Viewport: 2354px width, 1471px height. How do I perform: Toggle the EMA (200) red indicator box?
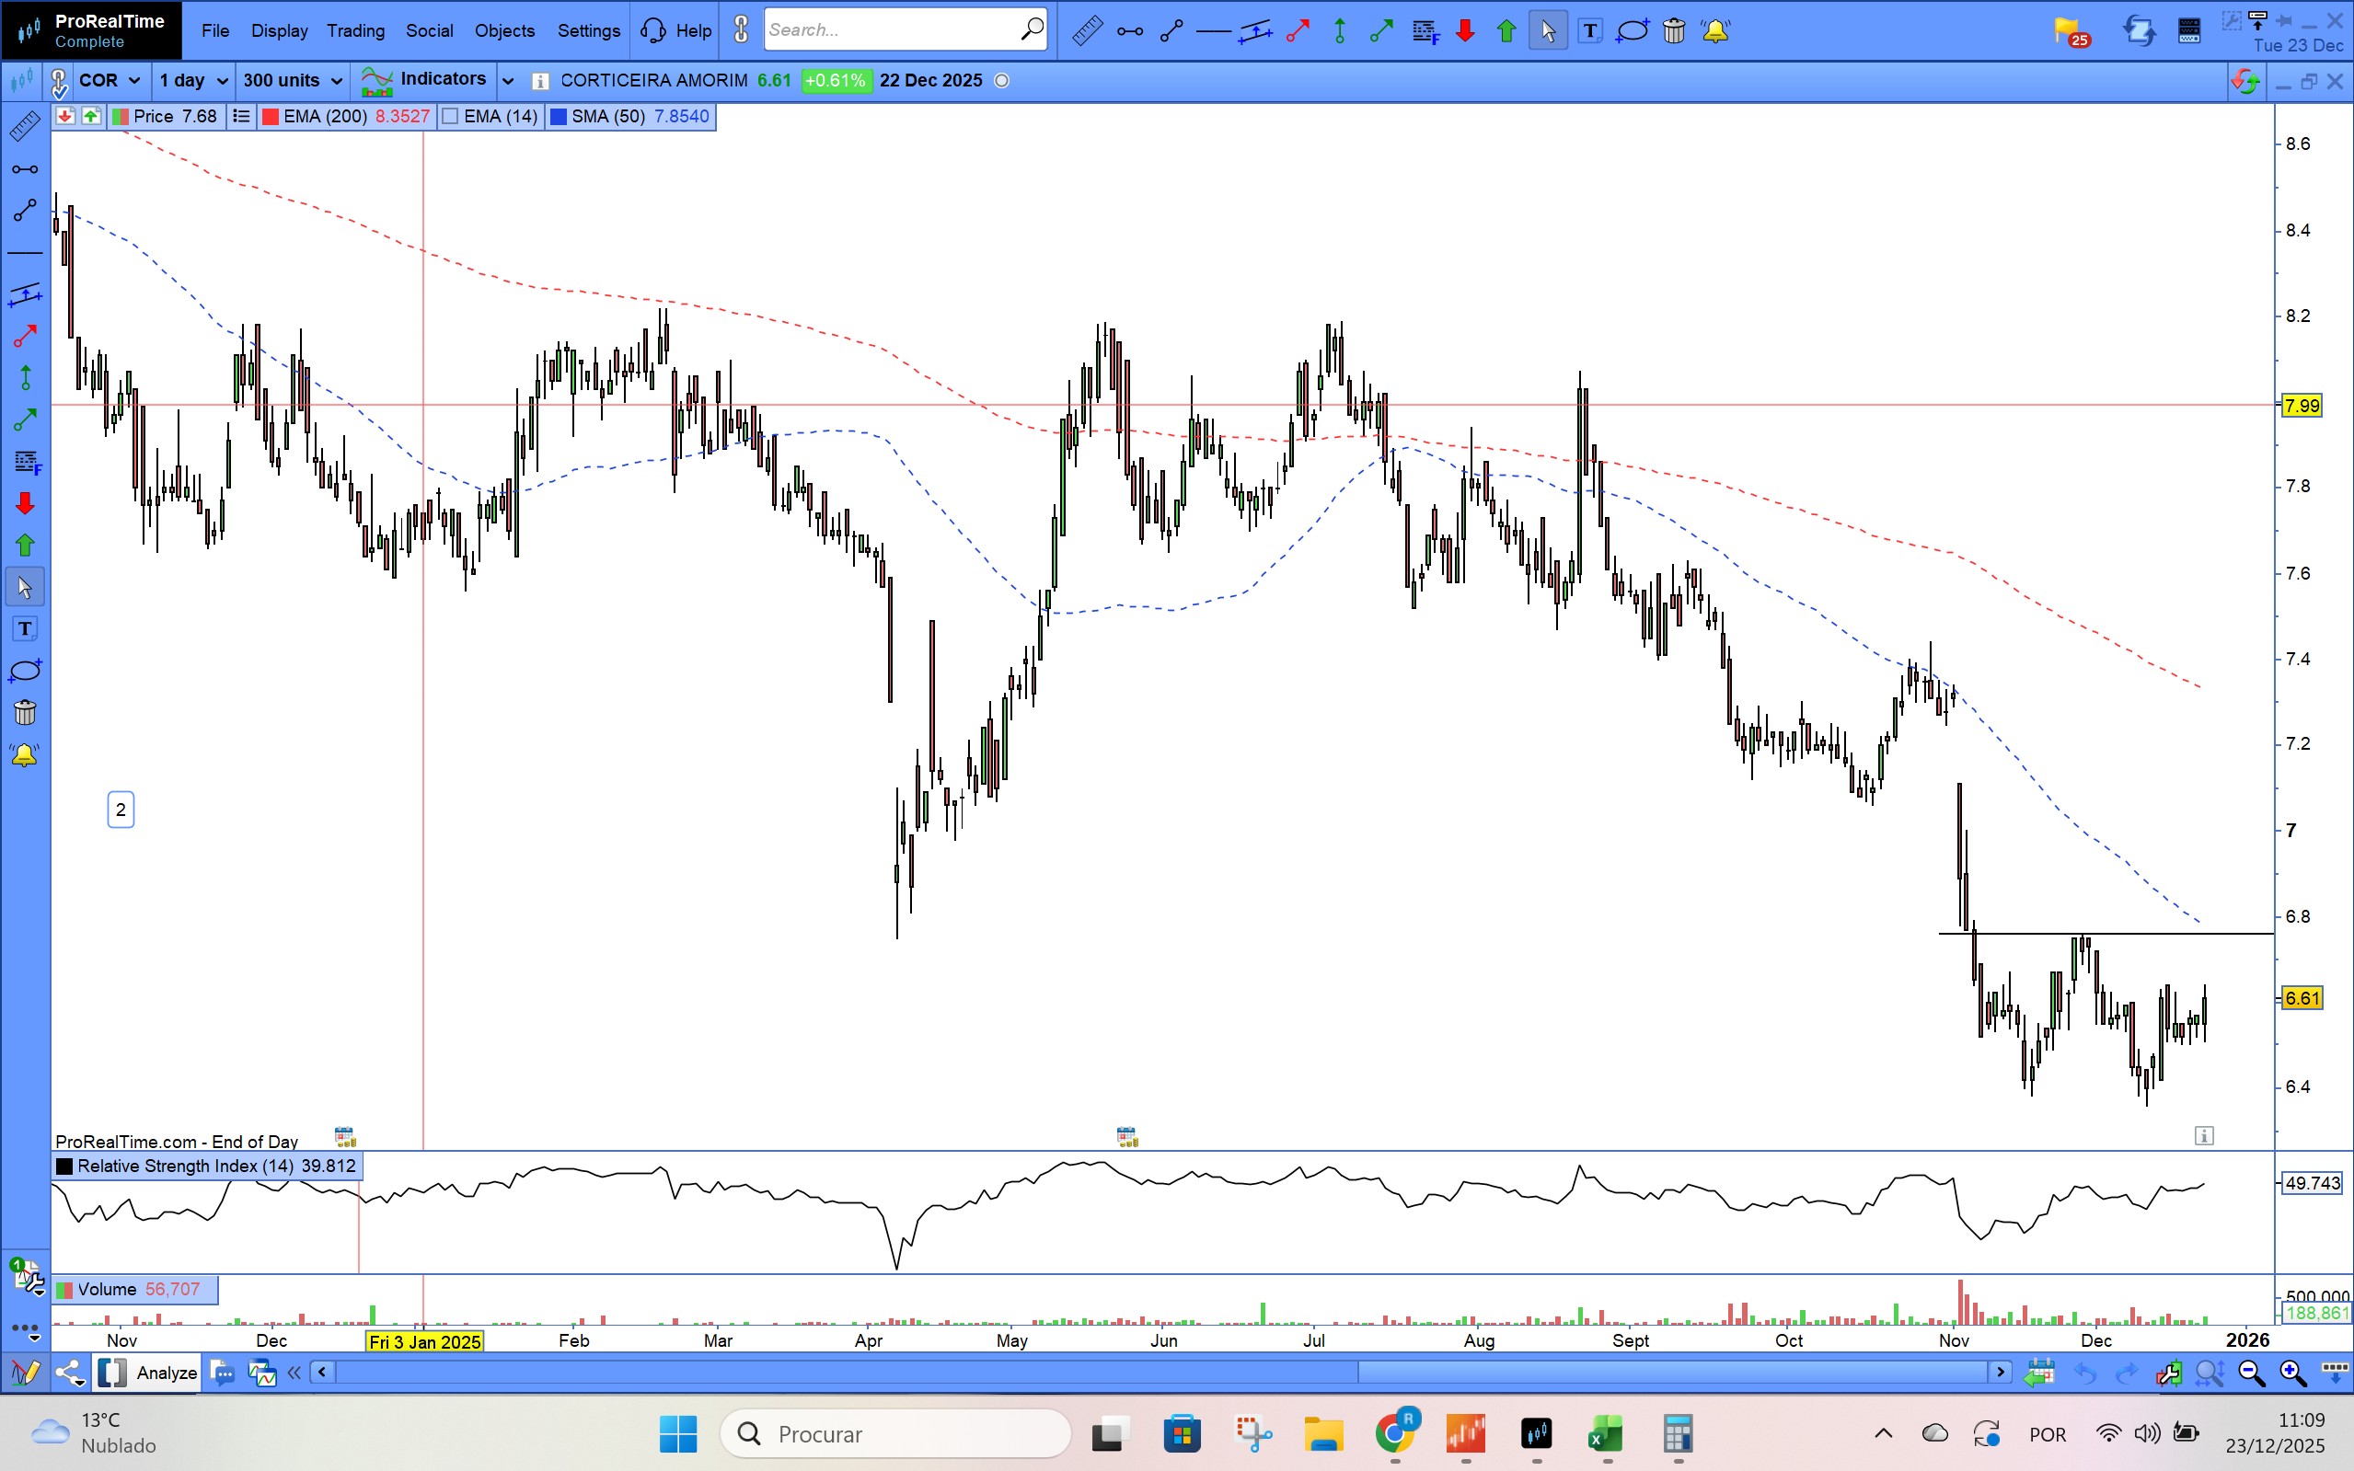coord(271,117)
